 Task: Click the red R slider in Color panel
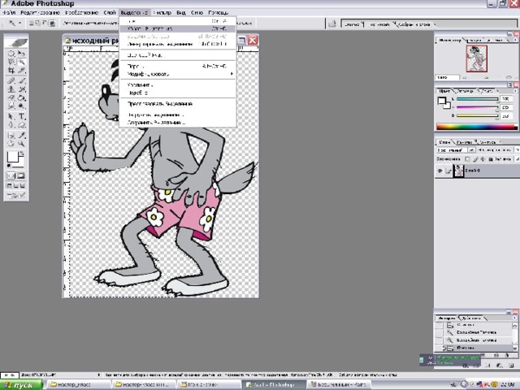point(477,99)
